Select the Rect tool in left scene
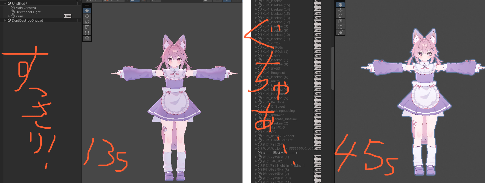485x183 pixels. point(87,33)
